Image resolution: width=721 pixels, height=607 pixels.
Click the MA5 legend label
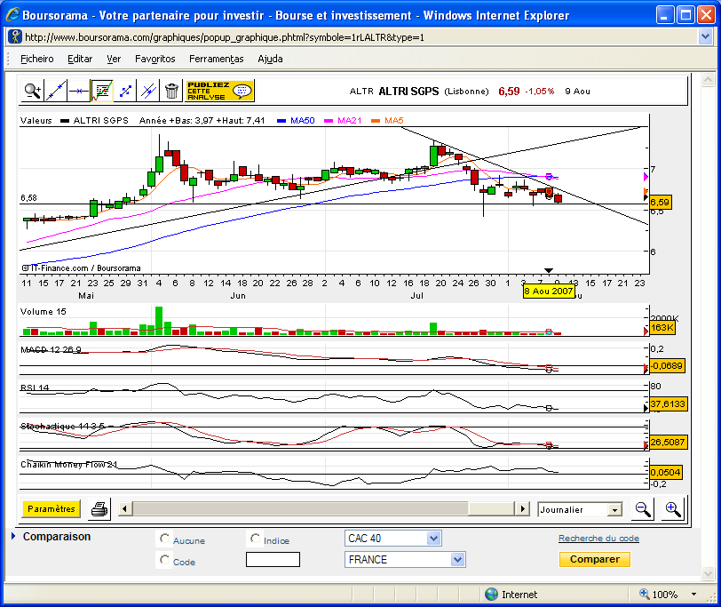(x=393, y=121)
